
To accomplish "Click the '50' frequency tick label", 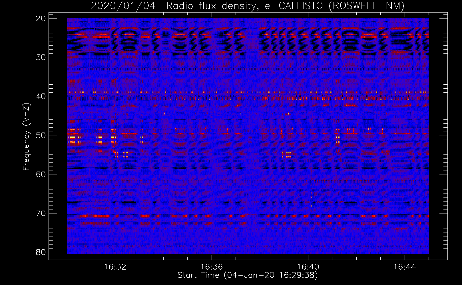I will 41,135.
